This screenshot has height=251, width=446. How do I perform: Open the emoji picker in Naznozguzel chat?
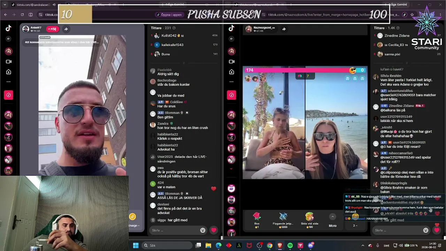click(426, 230)
